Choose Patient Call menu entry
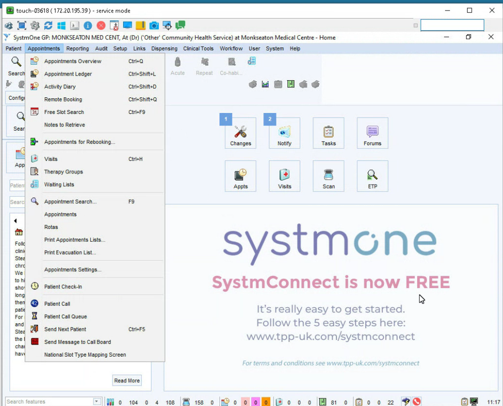Viewport: 503px width, 406px height. pos(95,304)
